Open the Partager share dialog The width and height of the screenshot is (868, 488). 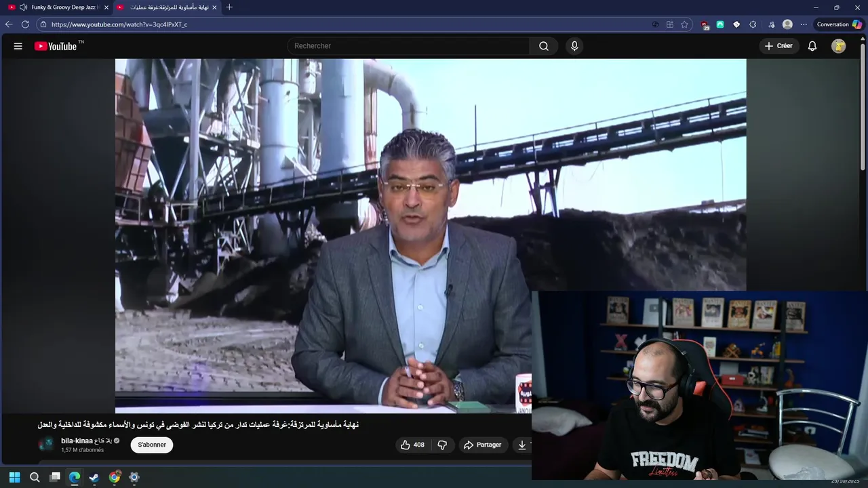point(483,445)
